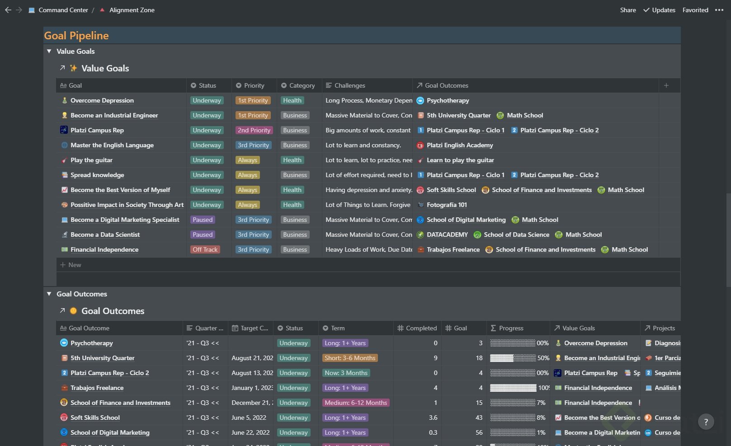Open the three-dots page menu
The width and height of the screenshot is (731, 446).
tap(719, 10)
